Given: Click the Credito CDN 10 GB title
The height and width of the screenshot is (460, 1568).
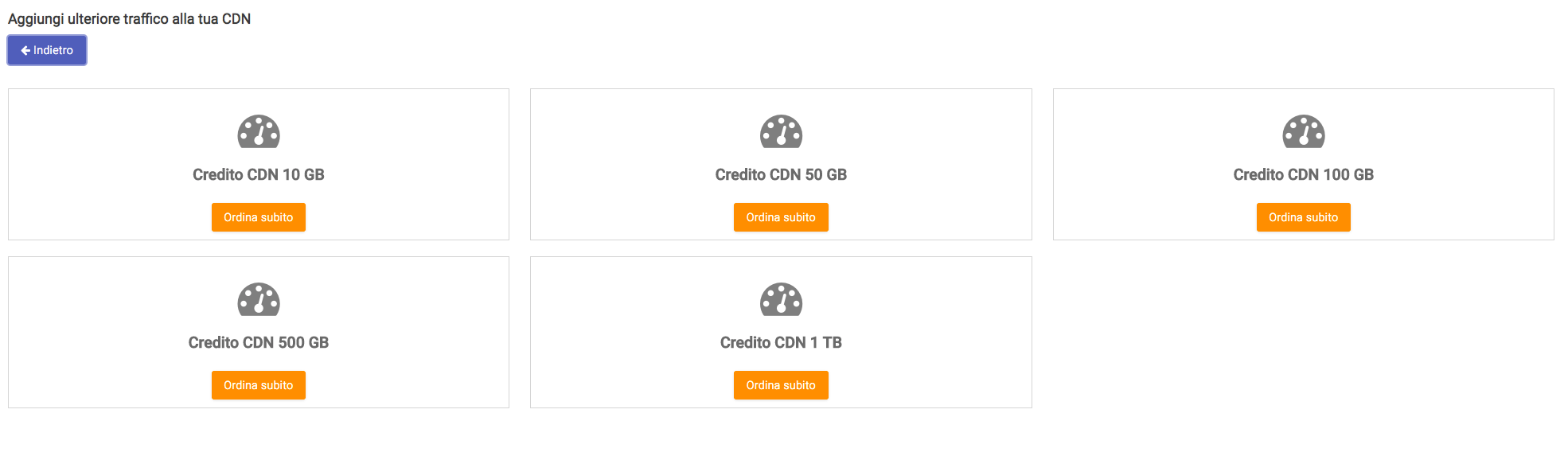Looking at the screenshot, I should click(x=259, y=175).
